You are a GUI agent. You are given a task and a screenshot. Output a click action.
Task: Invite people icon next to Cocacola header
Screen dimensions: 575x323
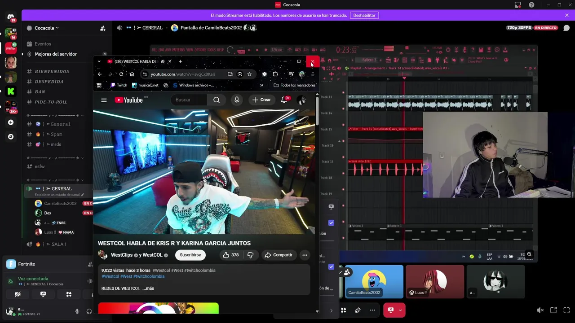tap(103, 28)
